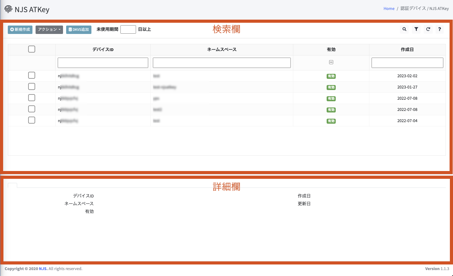Open the NJS. link in footer
453x276 pixels.
click(43, 269)
